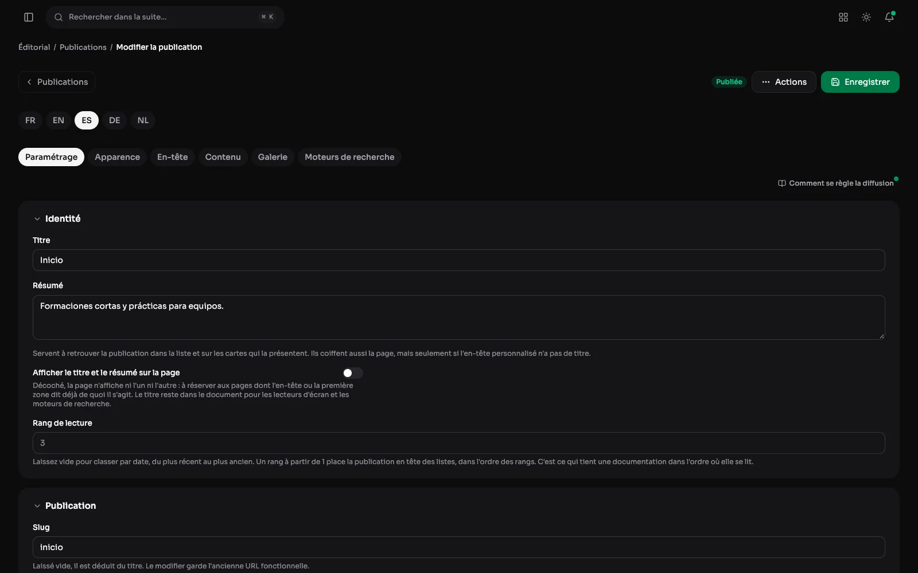The height and width of the screenshot is (573, 918).
Task: Click the Slug input field
Action: [x=459, y=547]
